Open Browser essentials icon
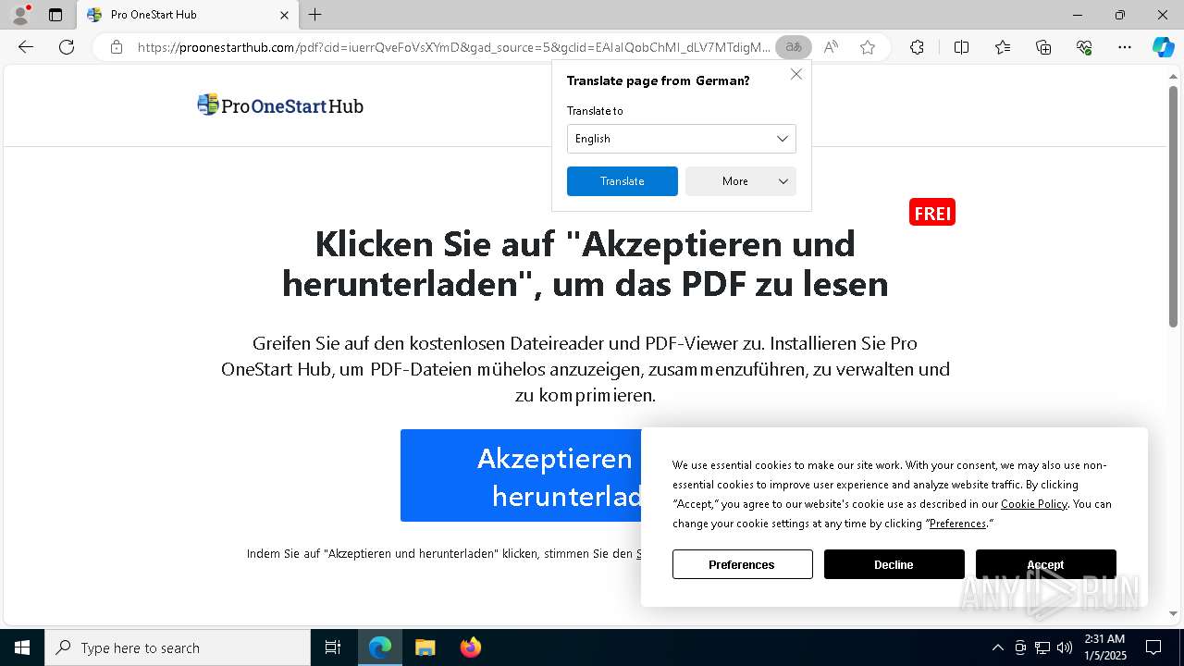 (1084, 47)
